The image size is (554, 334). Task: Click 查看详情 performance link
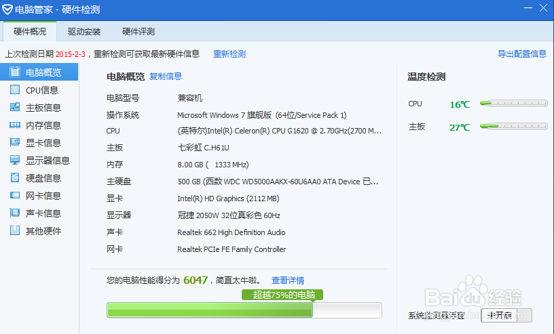288,280
